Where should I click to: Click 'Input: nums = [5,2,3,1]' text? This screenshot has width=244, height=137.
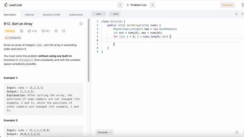25,88
